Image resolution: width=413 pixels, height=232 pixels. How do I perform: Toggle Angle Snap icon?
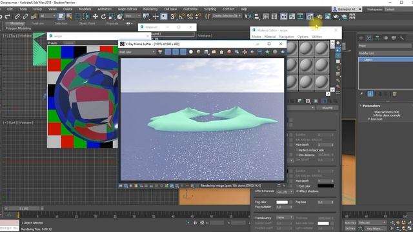181,16
